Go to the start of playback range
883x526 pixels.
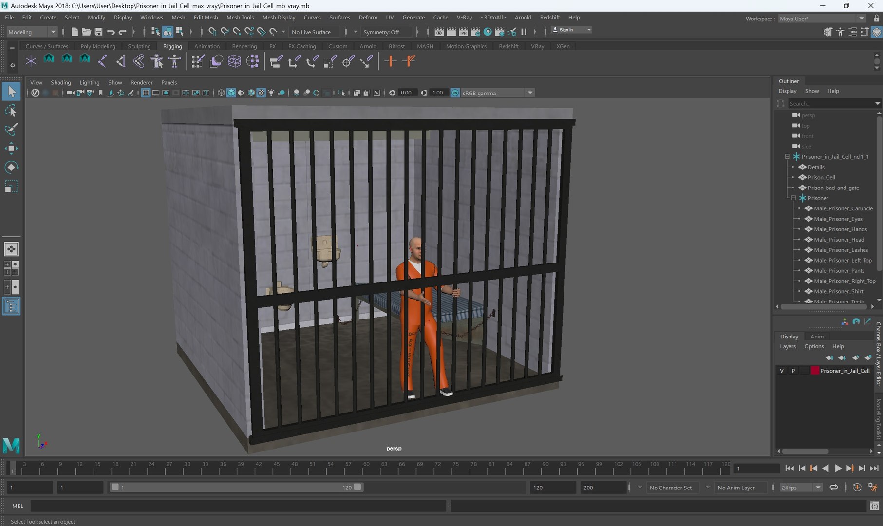pos(789,469)
